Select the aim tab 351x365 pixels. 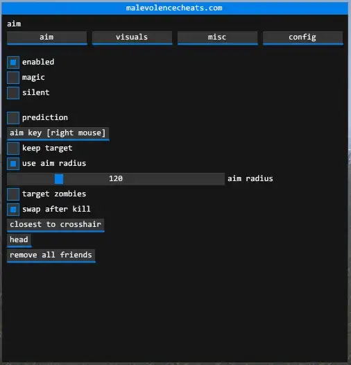[x=46, y=37]
